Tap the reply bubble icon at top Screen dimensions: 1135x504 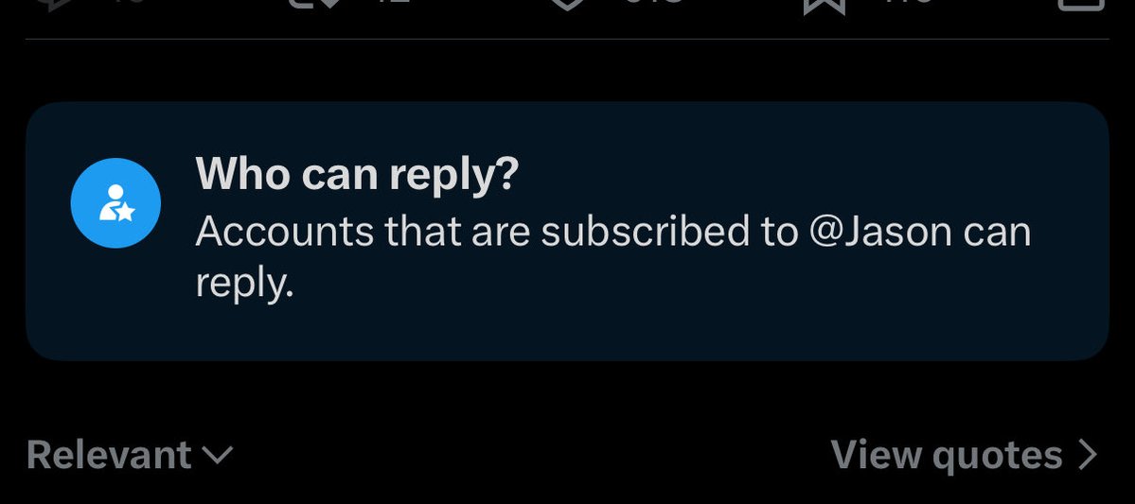[x=52, y=4]
